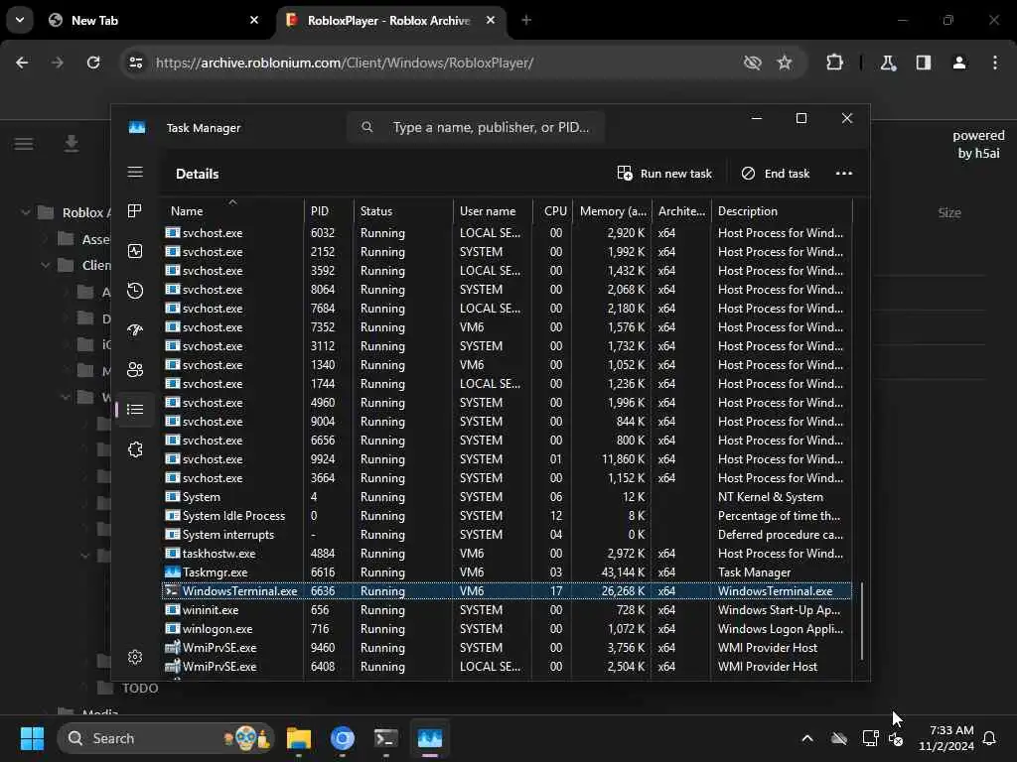1017x762 pixels.
Task: Select System process with PID 4
Action: tap(507, 497)
